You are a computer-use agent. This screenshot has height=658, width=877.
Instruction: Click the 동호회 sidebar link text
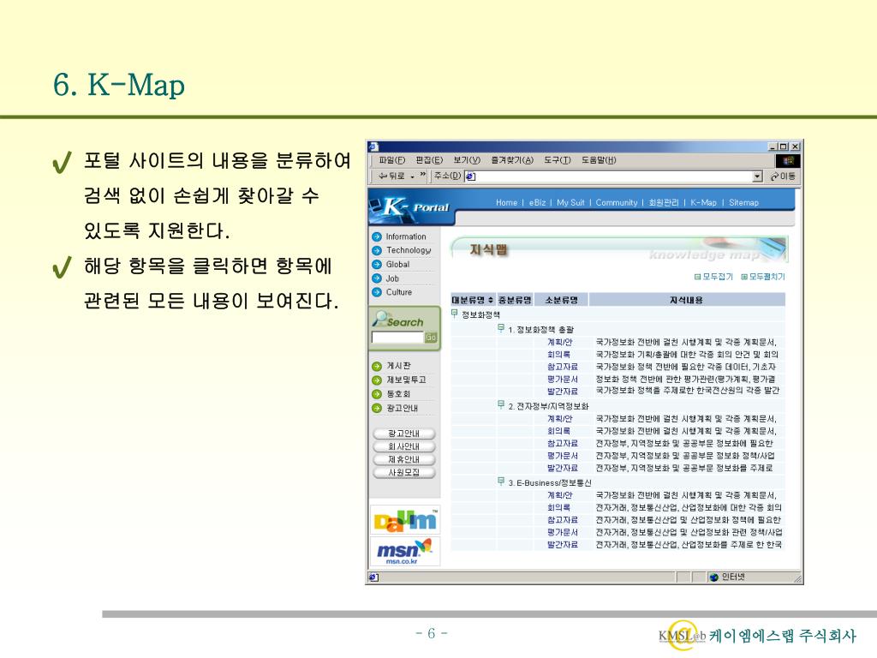click(x=399, y=394)
